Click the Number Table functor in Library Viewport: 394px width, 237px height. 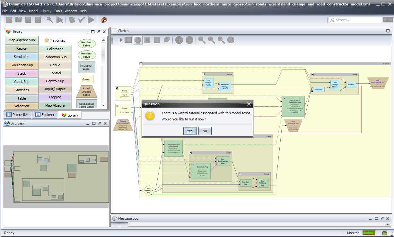pos(86,44)
